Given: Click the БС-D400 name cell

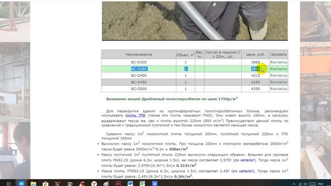Looking at the screenshot, I should click(x=139, y=75).
